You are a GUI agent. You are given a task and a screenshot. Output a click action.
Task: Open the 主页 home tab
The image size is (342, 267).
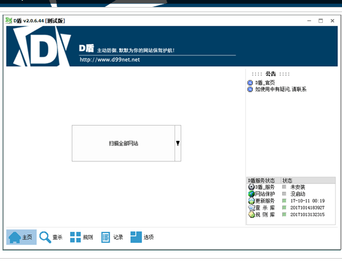coord(22,237)
